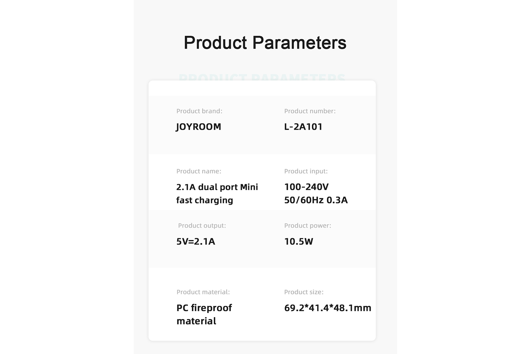Click the "fast charging" text line
The height and width of the screenshot is (354, 531).
point(205,200)
